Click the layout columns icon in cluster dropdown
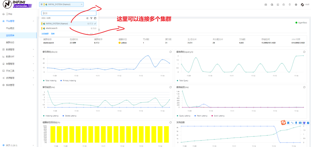Viewport: 311px width, 147px height. [95, 18]
